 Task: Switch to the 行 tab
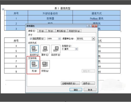click(x=41, y=31)
